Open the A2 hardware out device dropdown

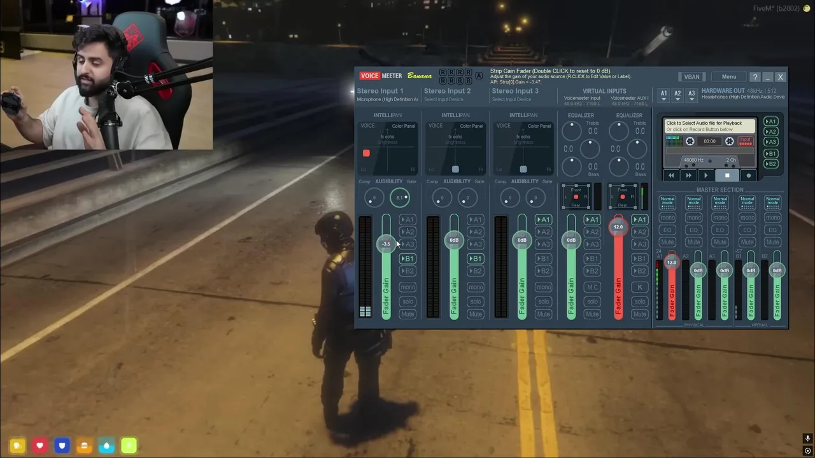click(677, 95)
